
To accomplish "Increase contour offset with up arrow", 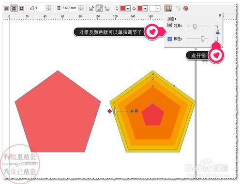I will pyautogui.click(x=81, y=7).
